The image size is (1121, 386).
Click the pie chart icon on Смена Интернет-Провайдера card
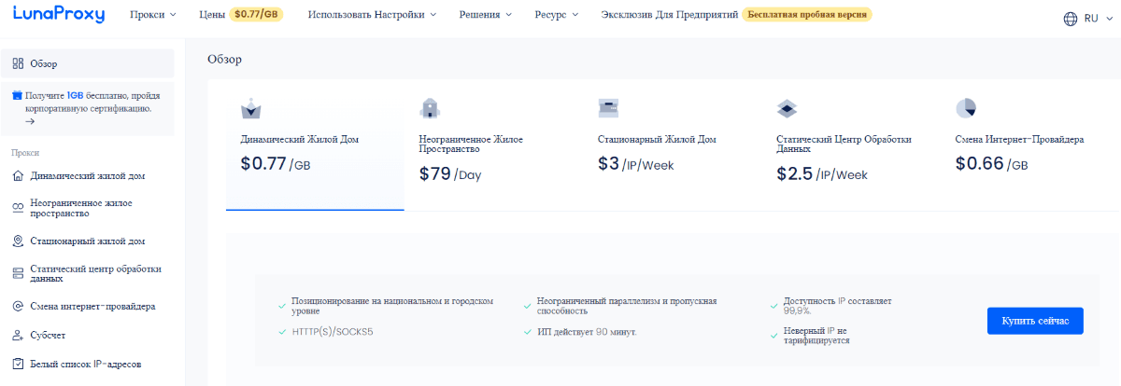966,108
